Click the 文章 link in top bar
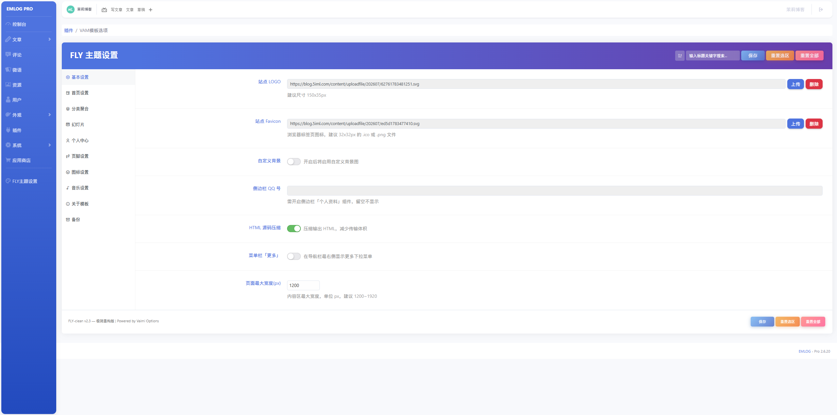Screen dimensions: 837x415 pos(130,10)
